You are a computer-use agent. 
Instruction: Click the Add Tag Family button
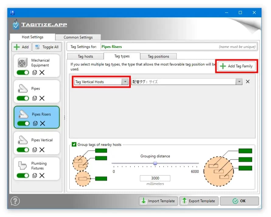click(x=236, y=66)
